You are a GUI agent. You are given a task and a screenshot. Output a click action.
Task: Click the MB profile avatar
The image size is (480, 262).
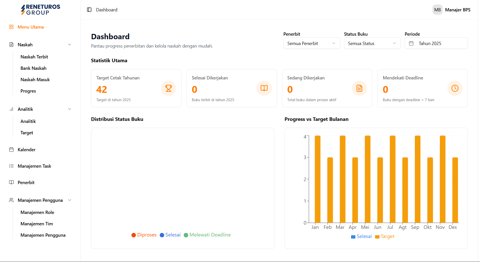click(437, 10)
